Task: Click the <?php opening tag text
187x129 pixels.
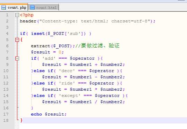Action: [x=27, y=15]
